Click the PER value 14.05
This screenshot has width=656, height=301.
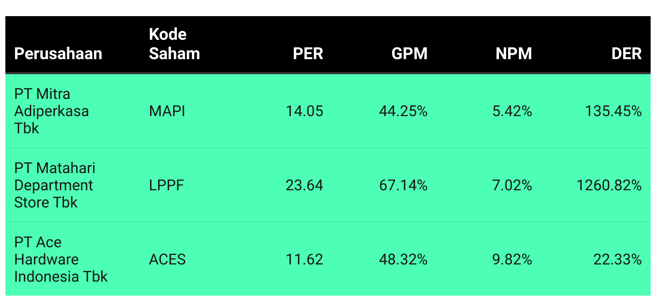pyautogui.click(x=304, y=111)
